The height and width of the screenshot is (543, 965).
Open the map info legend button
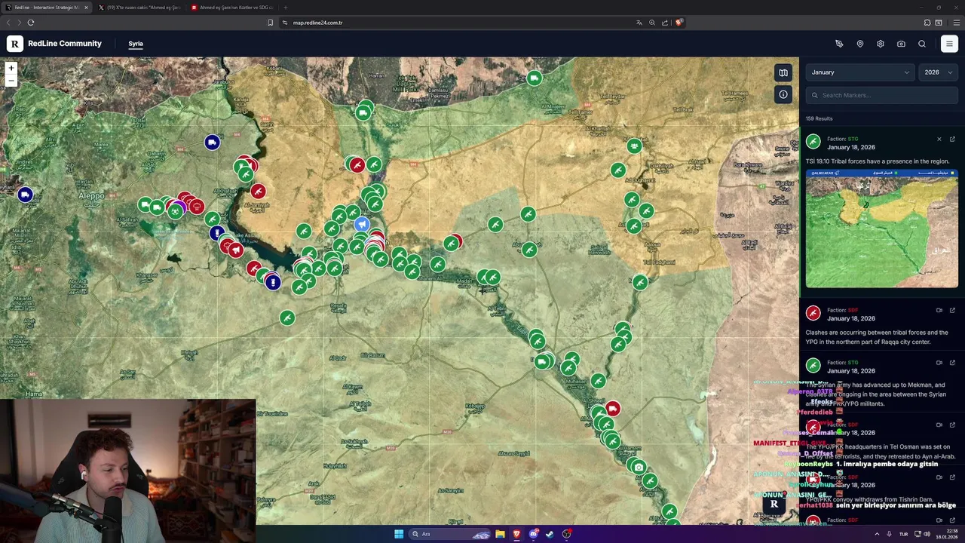[783, 94]
